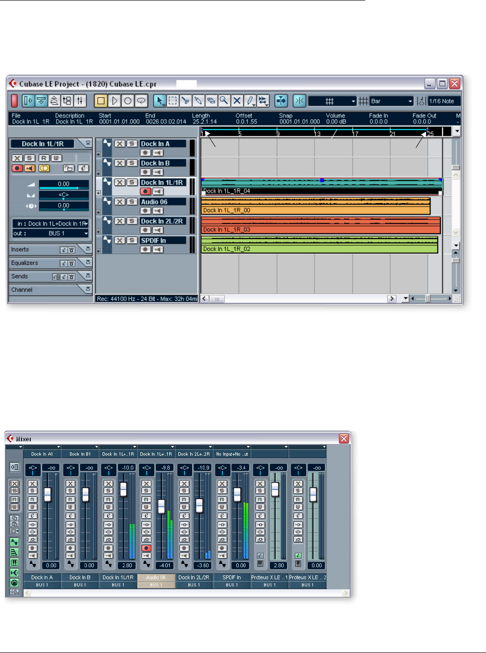
Task: Click Solo All icon in Mixer left panel
Action: pos(14,491)
